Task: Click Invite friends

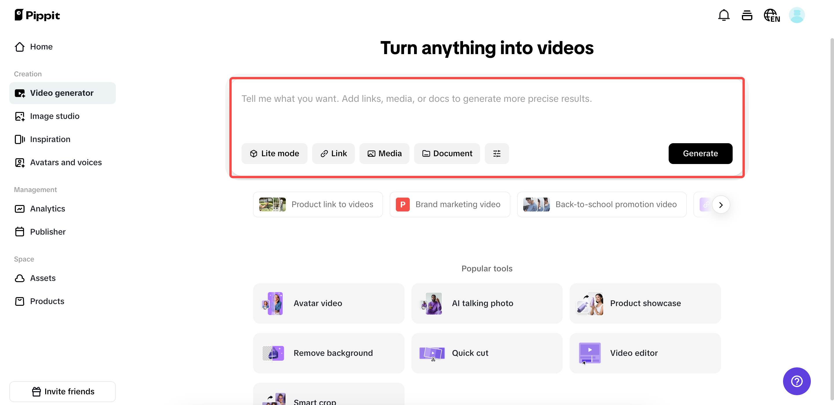Action: pyautogui.click(x=63, y=391)
